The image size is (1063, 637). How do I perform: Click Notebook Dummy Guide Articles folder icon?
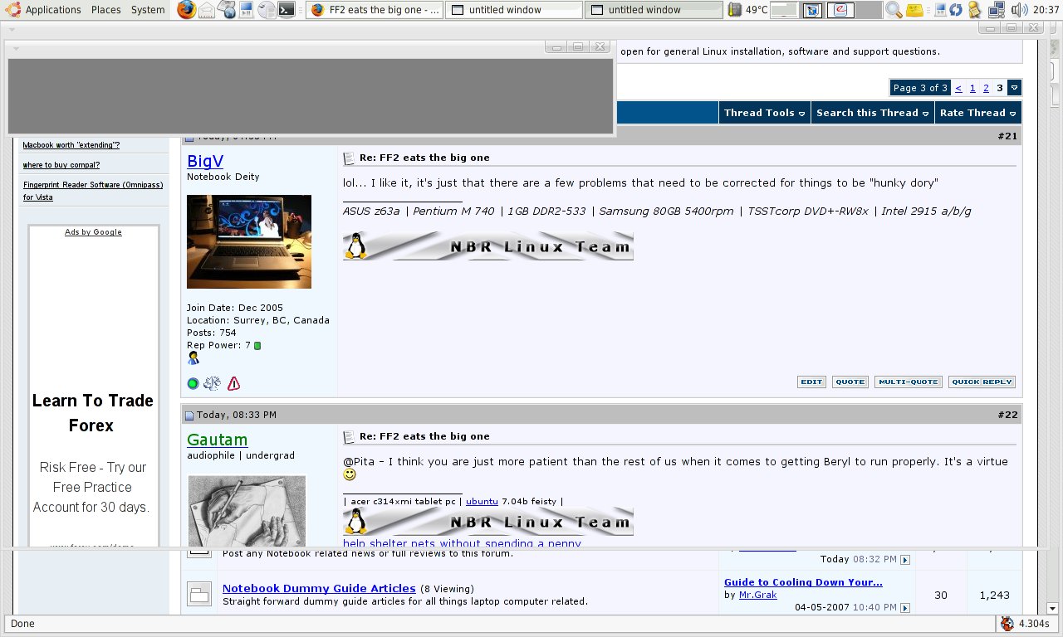click(199, 594)
